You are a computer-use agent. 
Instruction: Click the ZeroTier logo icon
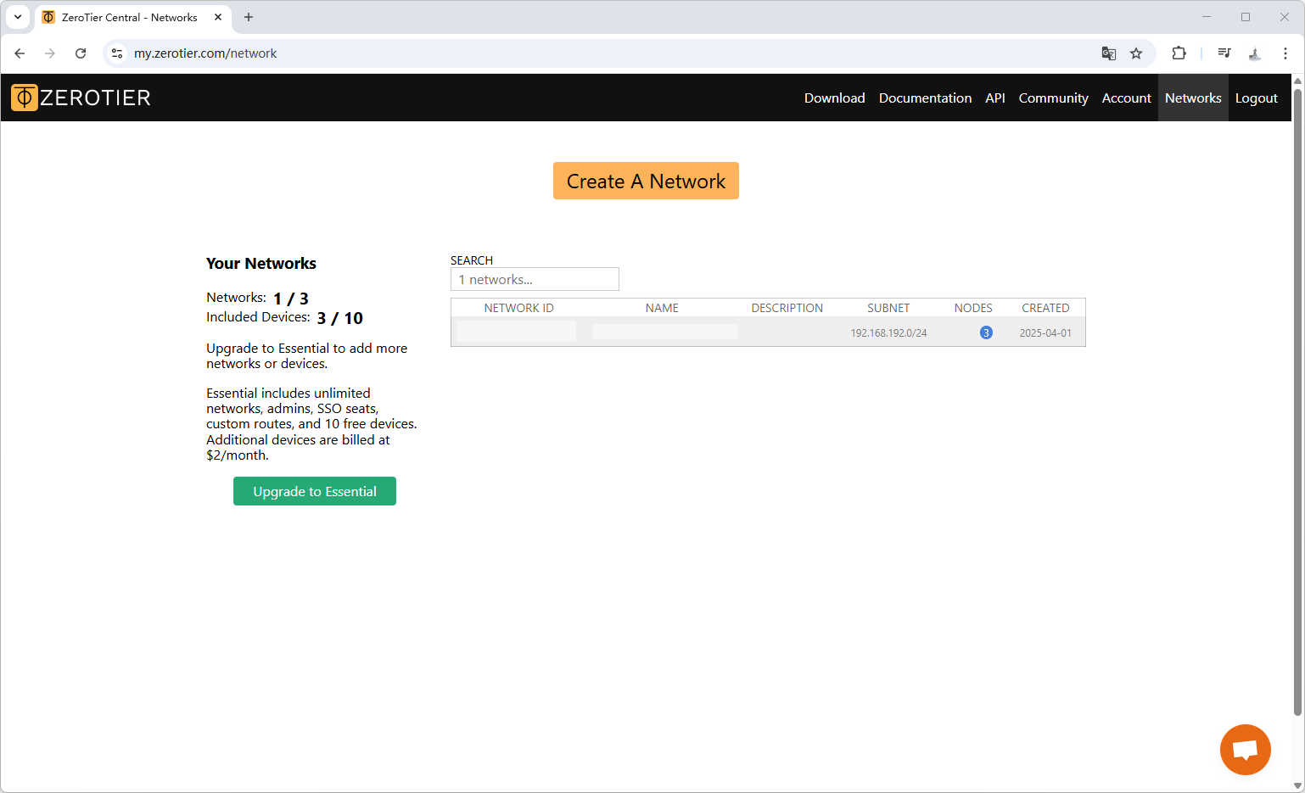[x=25, y=98]
